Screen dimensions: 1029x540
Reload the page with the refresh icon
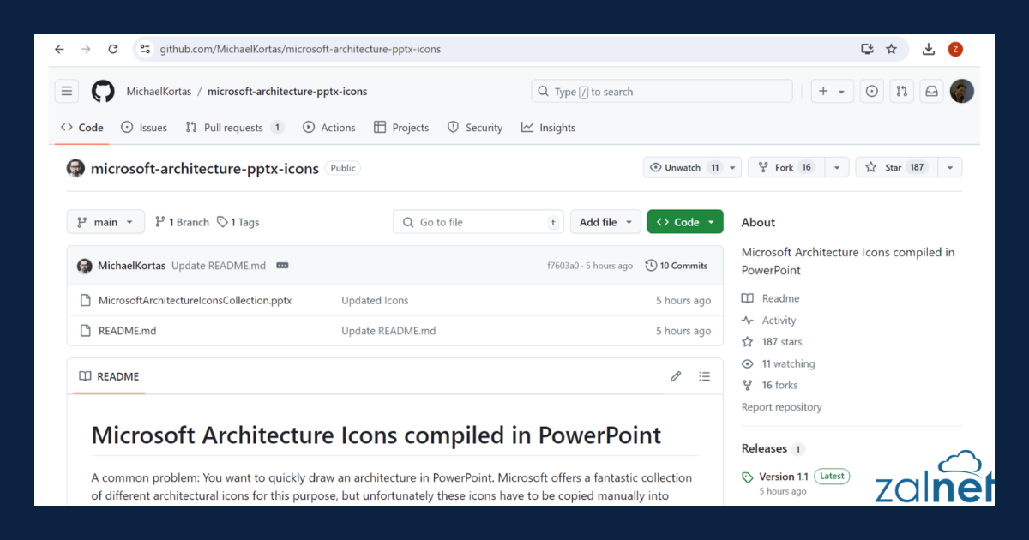(x=112, y=50)
